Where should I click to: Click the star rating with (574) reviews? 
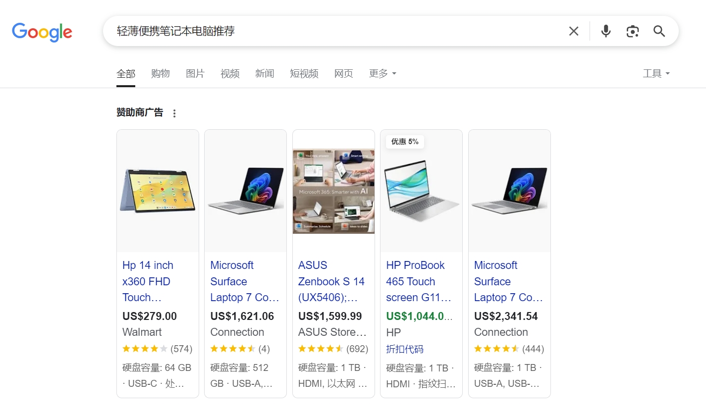pos(158,349)
